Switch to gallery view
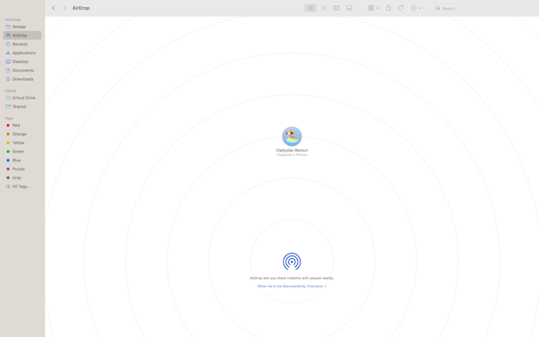 click(349, 8)
